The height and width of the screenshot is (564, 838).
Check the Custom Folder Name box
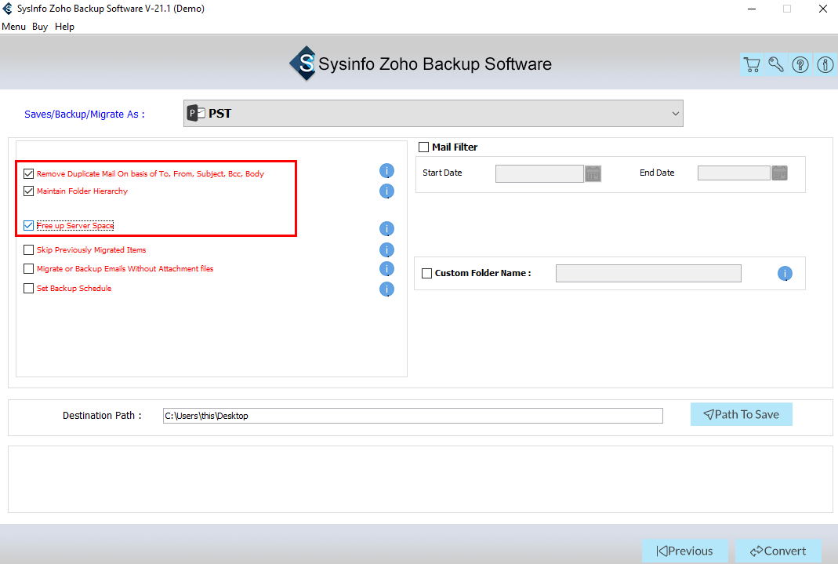[427, 273]
